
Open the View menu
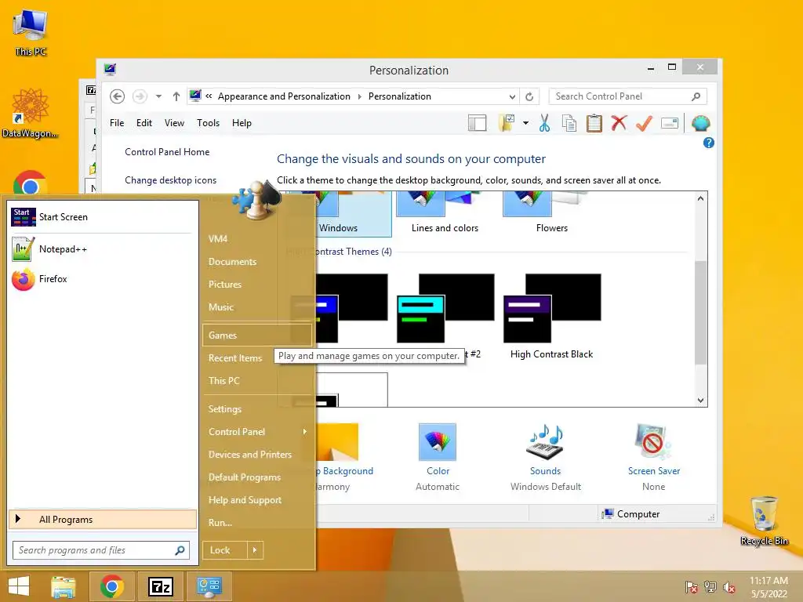tap(174, 123)
